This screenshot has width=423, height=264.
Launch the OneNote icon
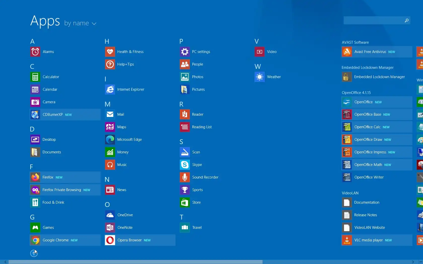pos(110,228)
